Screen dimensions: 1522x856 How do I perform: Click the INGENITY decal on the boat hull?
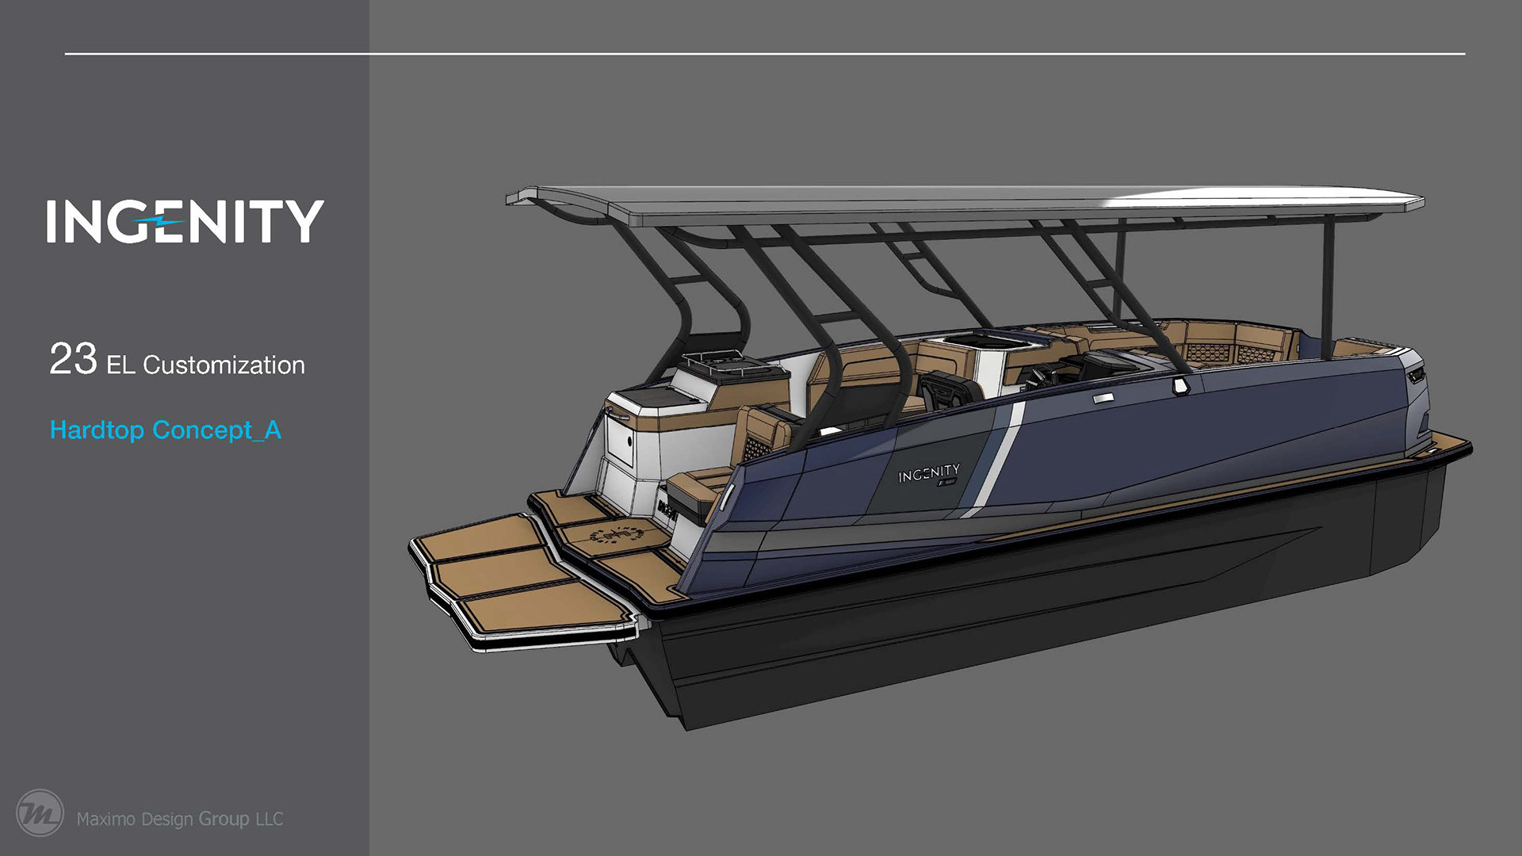[x=928, y=474]
